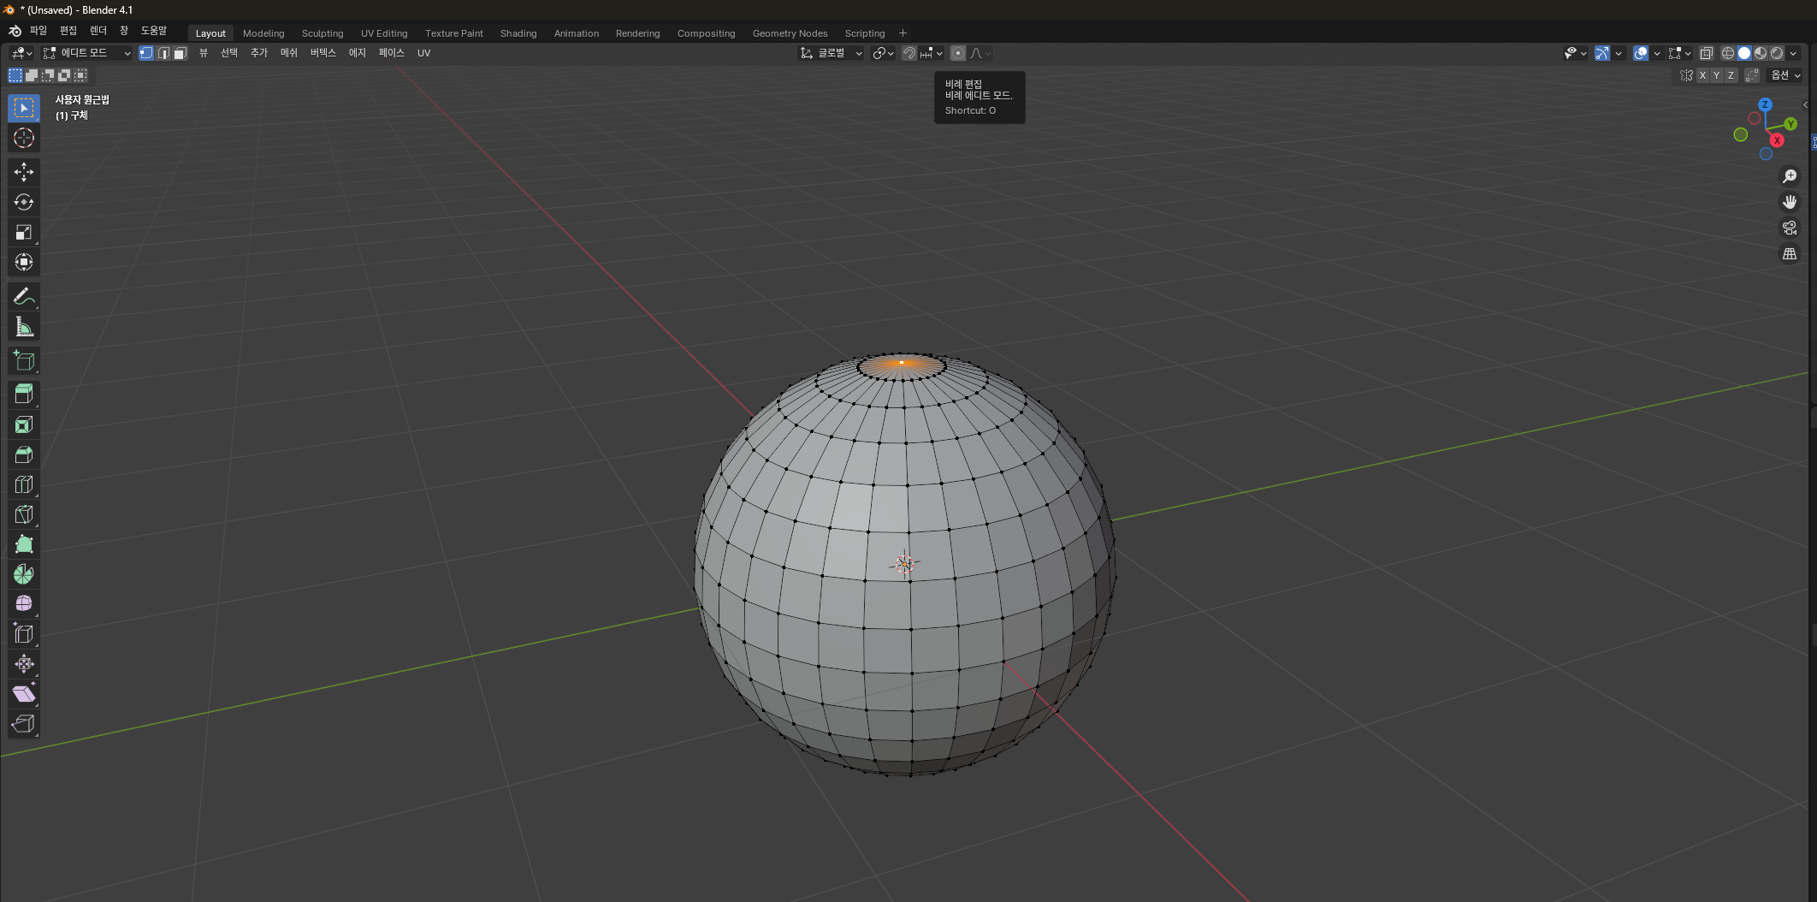Open the editor type dropdown
This screenshot has width=1817, height=902.
[x=21, y=53]
